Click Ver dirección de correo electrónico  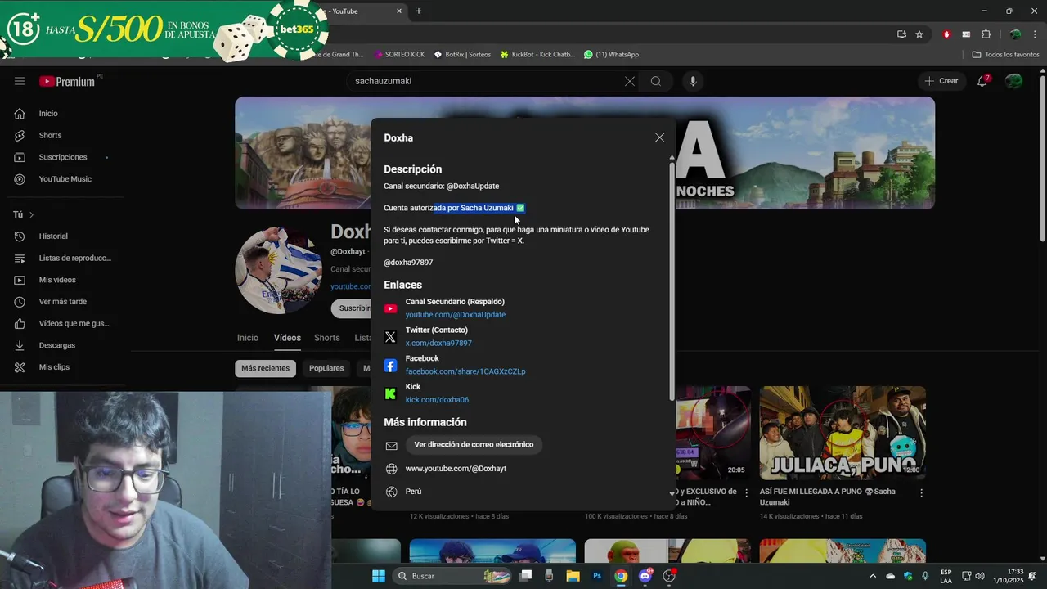point(474,445)
